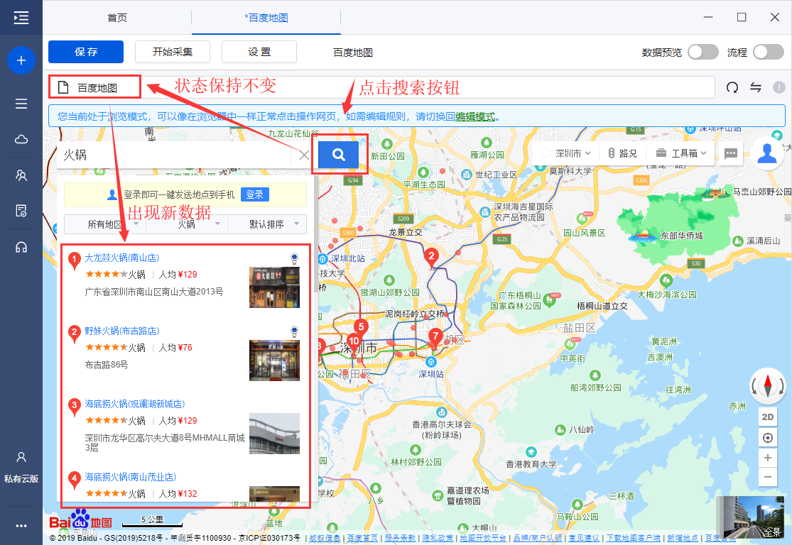This screenshot has width=792, height=545.
Task: Click the map compass control
Action: point(768,386)
